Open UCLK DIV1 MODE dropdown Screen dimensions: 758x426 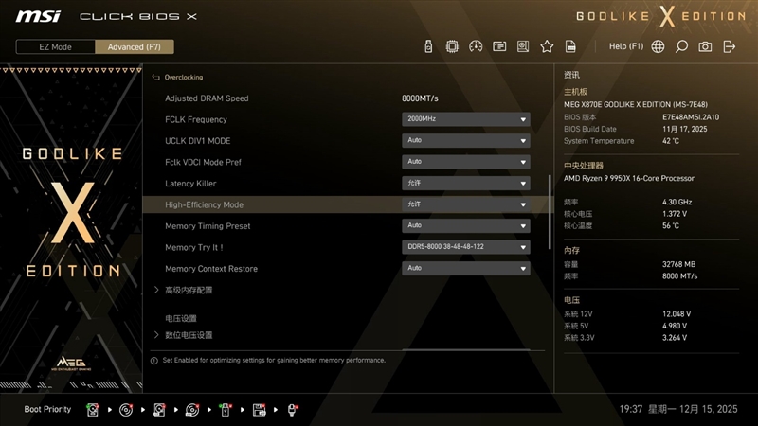pos(465,140)
